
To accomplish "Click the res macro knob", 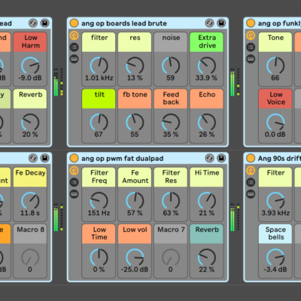I will [135, 65].
